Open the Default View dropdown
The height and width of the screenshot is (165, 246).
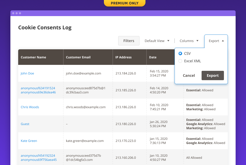point(157,41)
